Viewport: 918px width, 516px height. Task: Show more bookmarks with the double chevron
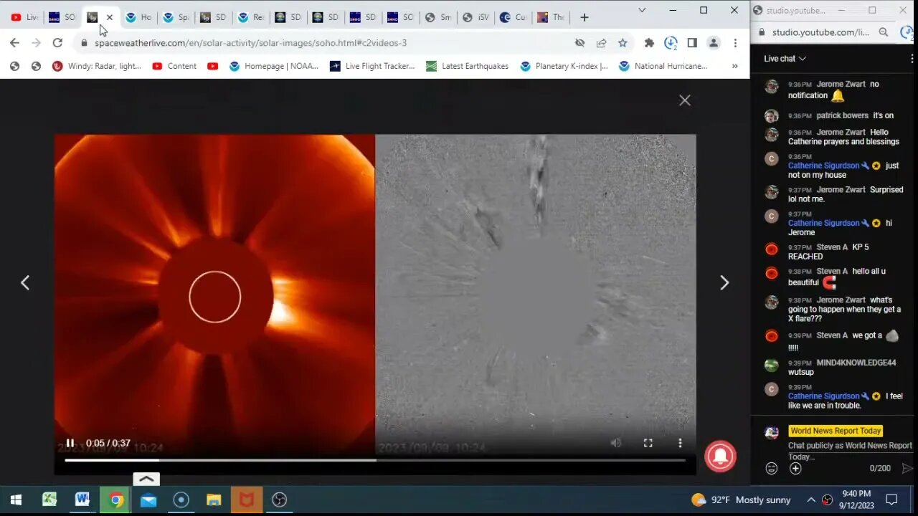coord(734,66)
